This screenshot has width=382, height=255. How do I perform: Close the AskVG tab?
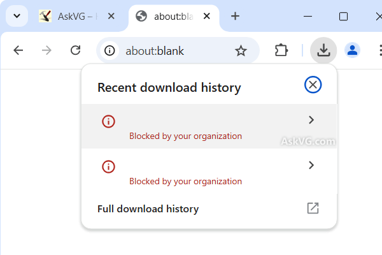(x=111, y=17)
